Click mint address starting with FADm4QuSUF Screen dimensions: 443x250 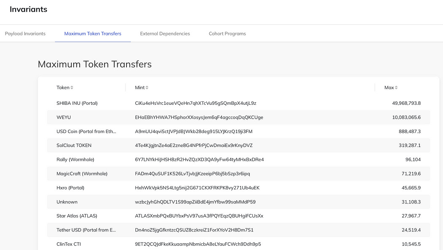pyautogui.click(x=192, y=174)
